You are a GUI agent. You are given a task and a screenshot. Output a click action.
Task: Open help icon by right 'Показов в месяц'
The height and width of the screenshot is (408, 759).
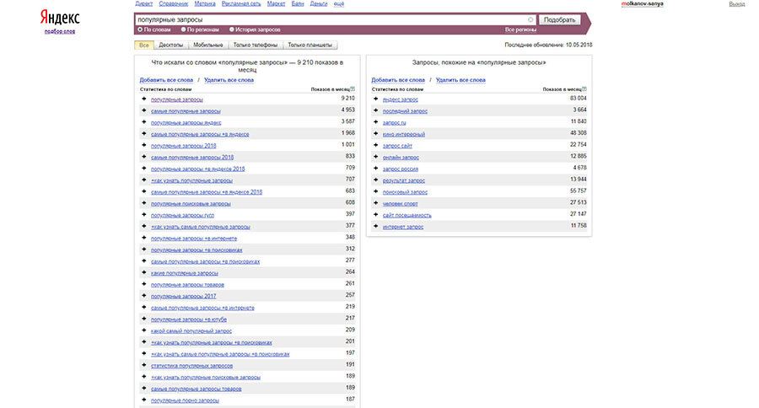(584, 89)
